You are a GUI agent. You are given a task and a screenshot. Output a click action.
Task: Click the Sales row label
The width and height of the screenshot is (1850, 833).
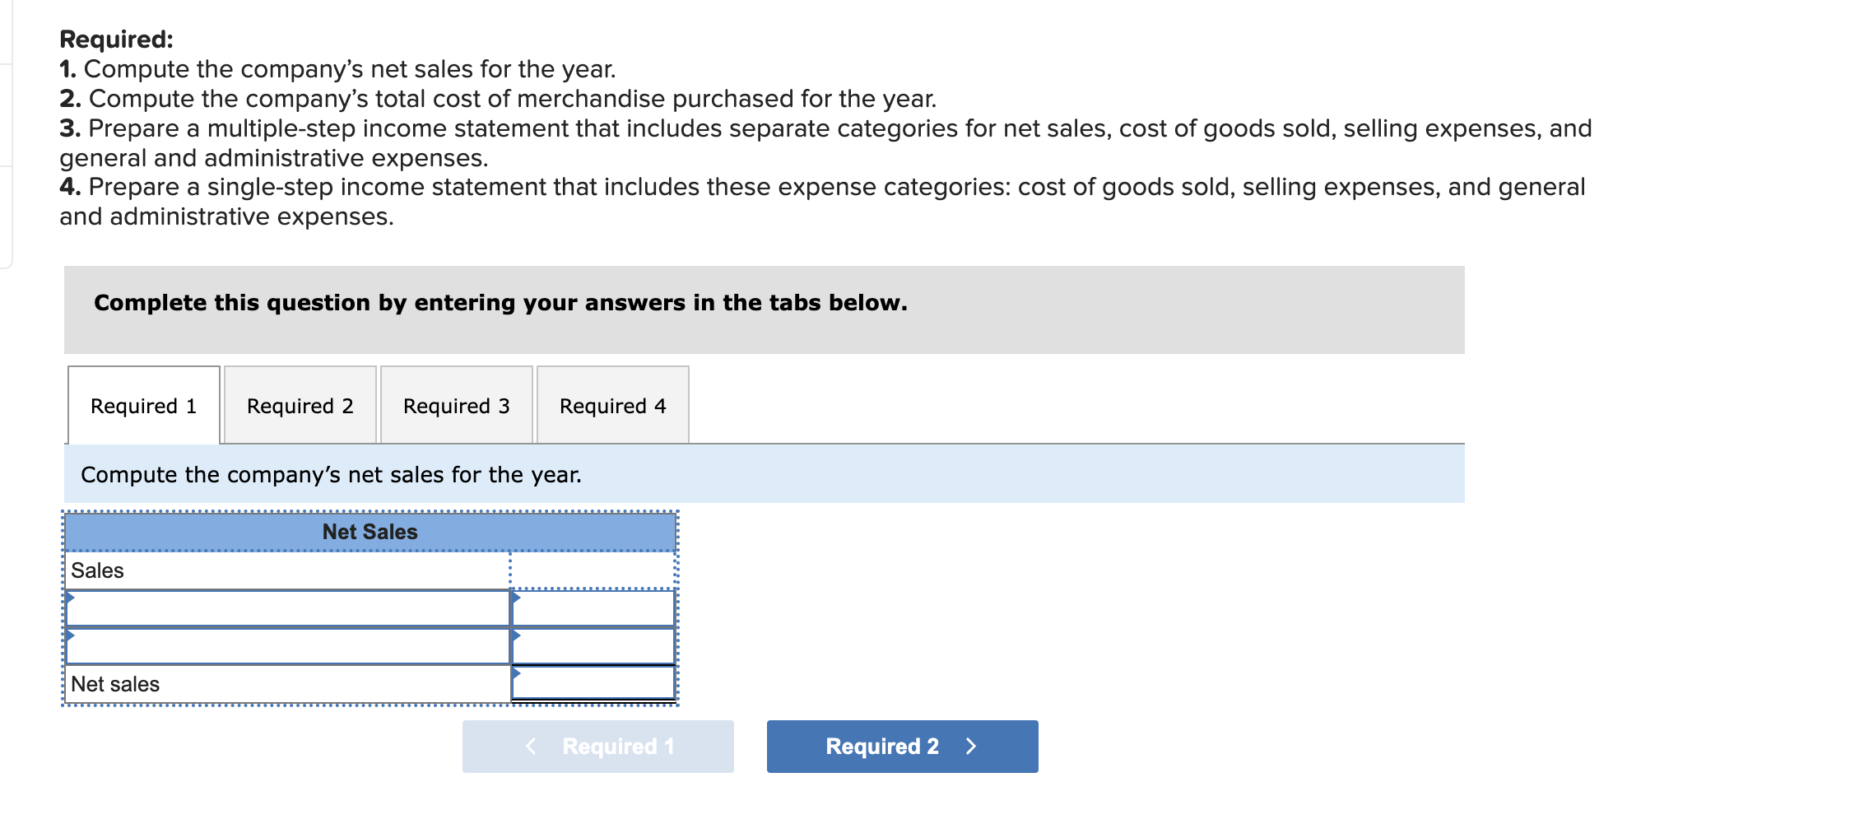pyautogui.click(x=96, y=570)
